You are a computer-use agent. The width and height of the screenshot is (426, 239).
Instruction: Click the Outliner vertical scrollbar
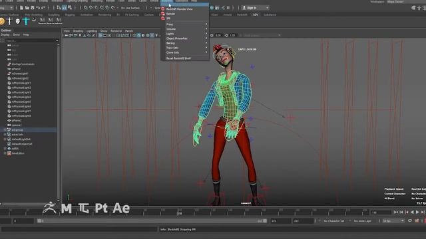click(59, 122)
